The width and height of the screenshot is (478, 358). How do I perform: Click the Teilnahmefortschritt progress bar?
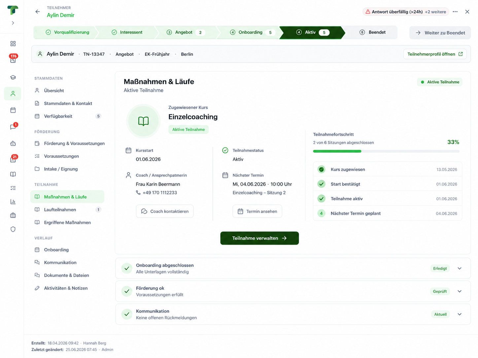[x=386, y=151]
